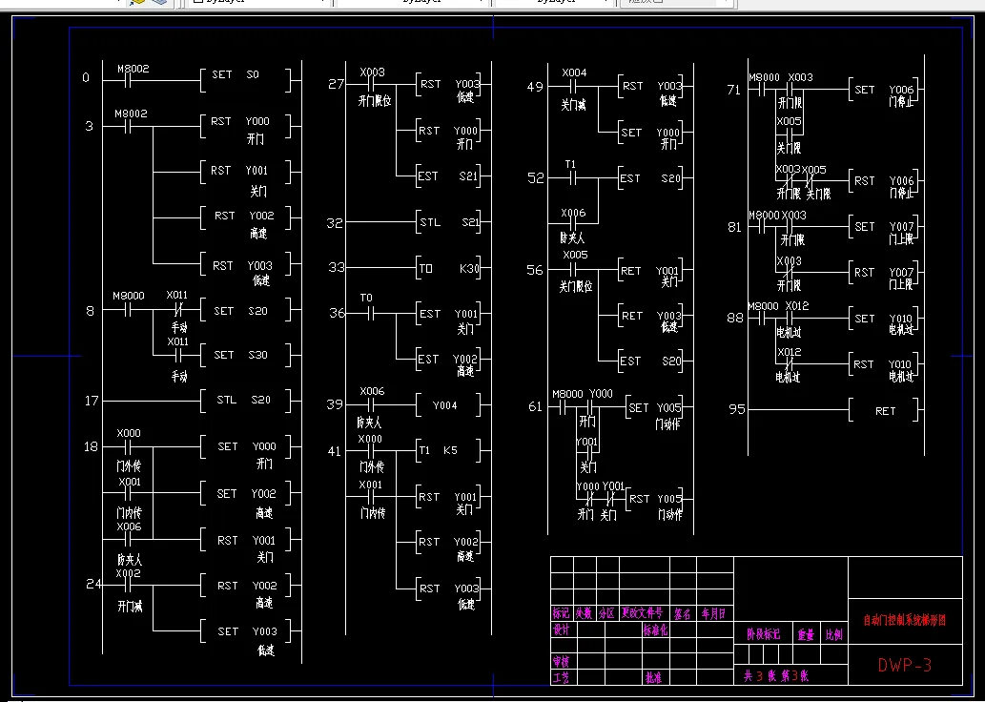This screenshot has width=985, height=702.
Task: Click the 比例 cell in title block
Action: pyautogui.click(x=834, y=634)
